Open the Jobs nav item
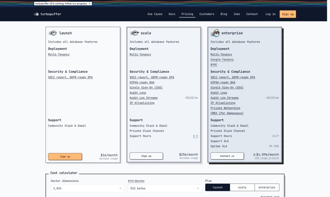This screenshot has width=330, height=197. 237,14
